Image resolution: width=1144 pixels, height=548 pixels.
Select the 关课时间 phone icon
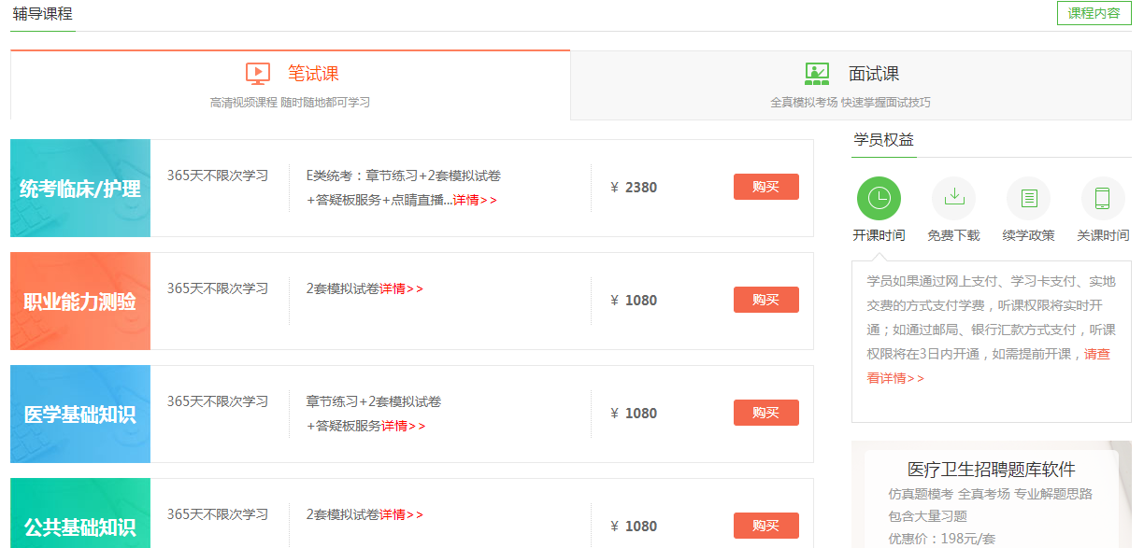click(1103, 198)
